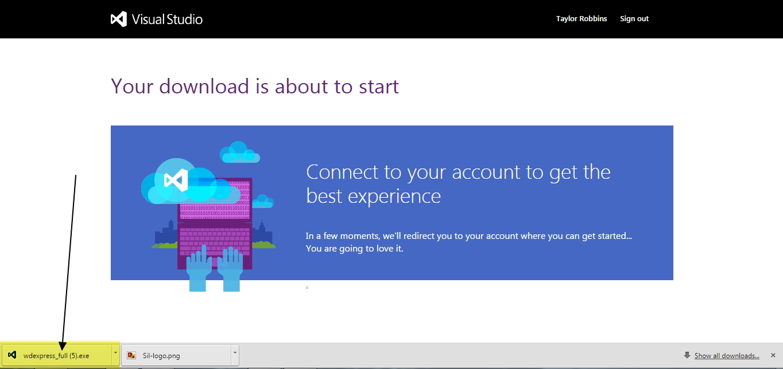This screenshot has height=369, width=783.
Task: Click the Sil-logo.png file type icon
Action: pyautogui.click(x=131, y=355)
